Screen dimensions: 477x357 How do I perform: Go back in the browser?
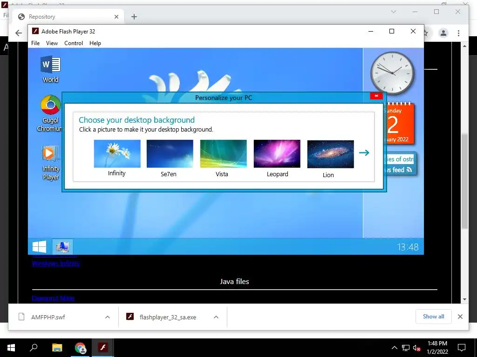click(x=19, y=33)
